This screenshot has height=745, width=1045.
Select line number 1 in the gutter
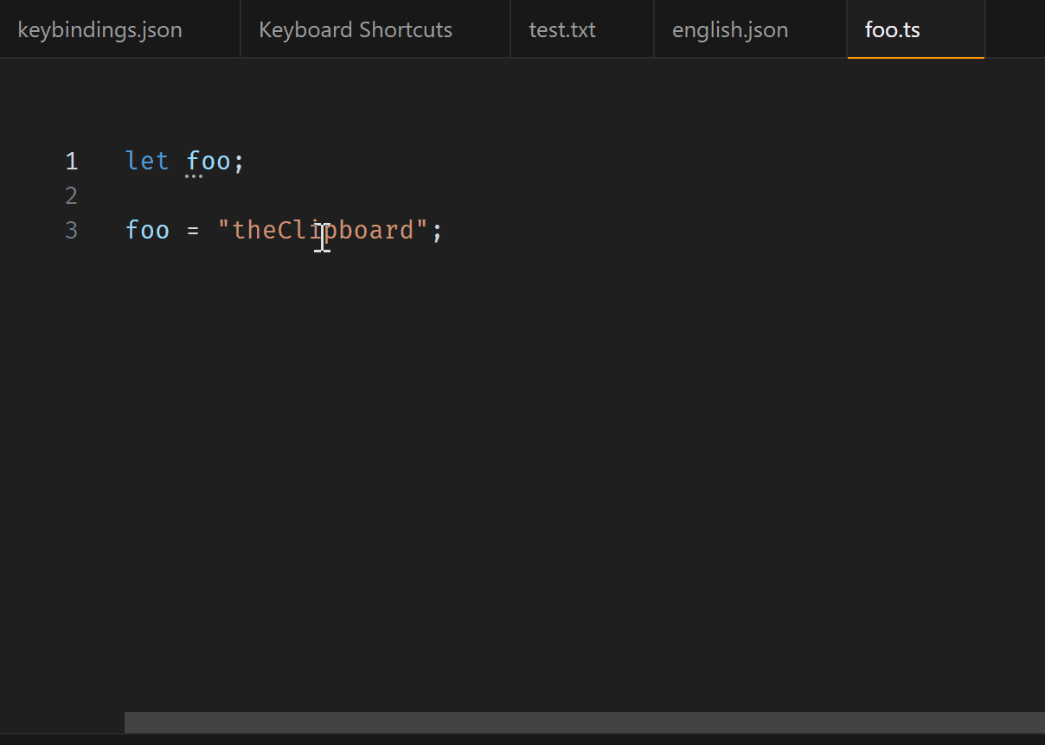[72, 161]
